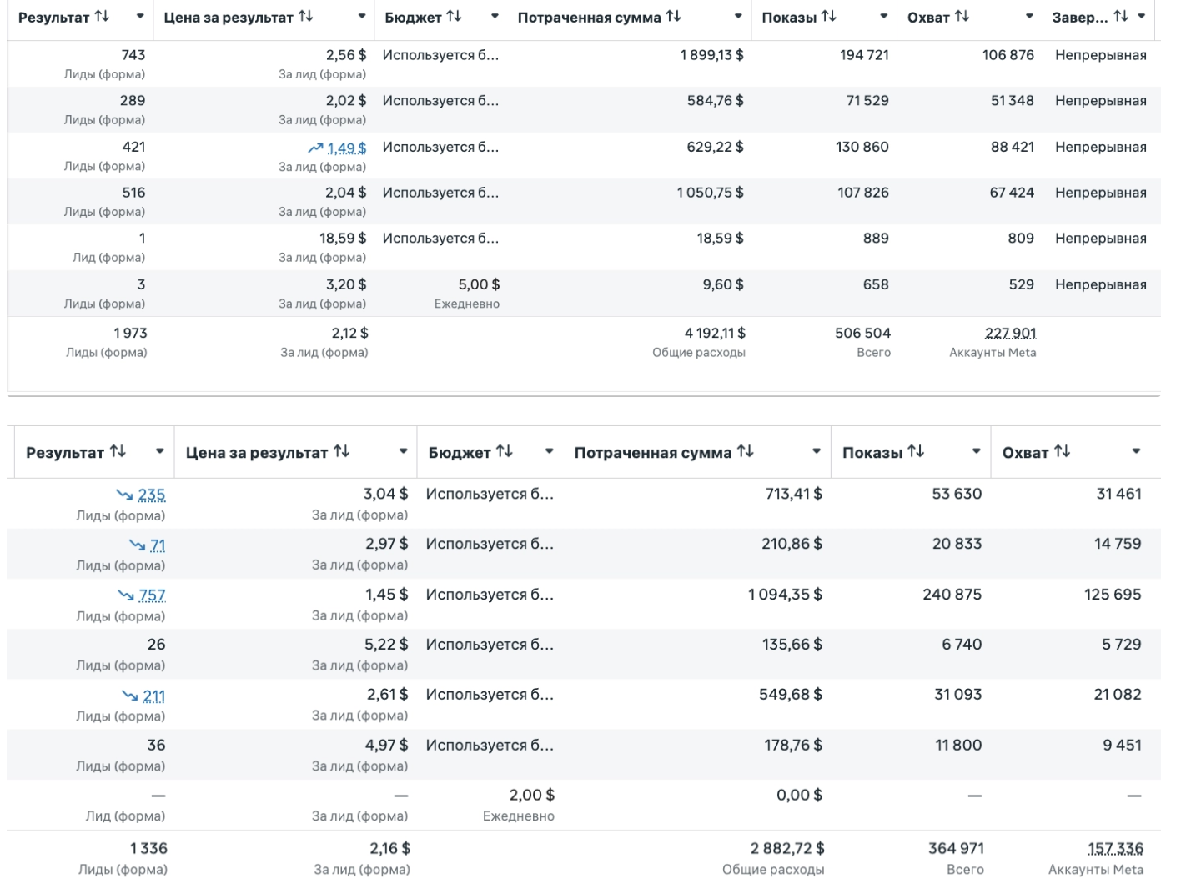Click sort arrows beside Охват in bottom table
The image size is (1181, 894).
[x=1062, y=451]
